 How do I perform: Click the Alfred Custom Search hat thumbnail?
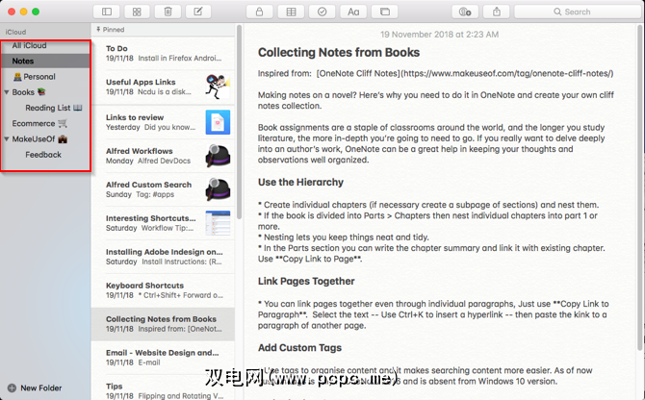218,189
